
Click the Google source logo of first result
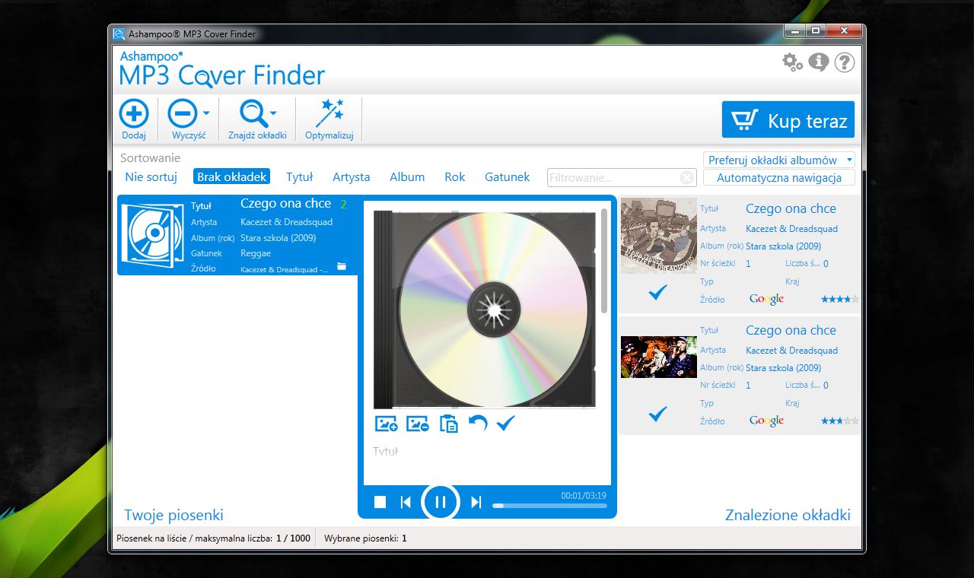(x=766, y=300)
